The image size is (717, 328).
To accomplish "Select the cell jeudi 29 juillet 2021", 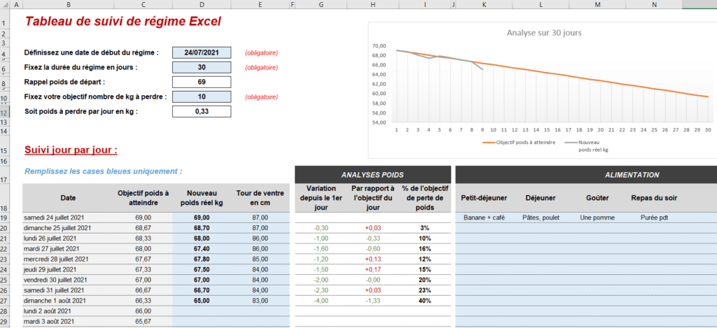I will point(68,269).
